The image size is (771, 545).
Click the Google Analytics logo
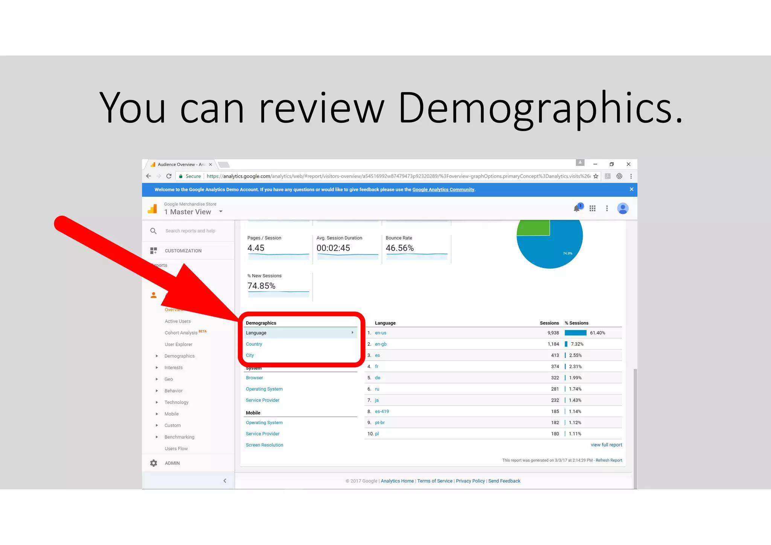point(152,209)
